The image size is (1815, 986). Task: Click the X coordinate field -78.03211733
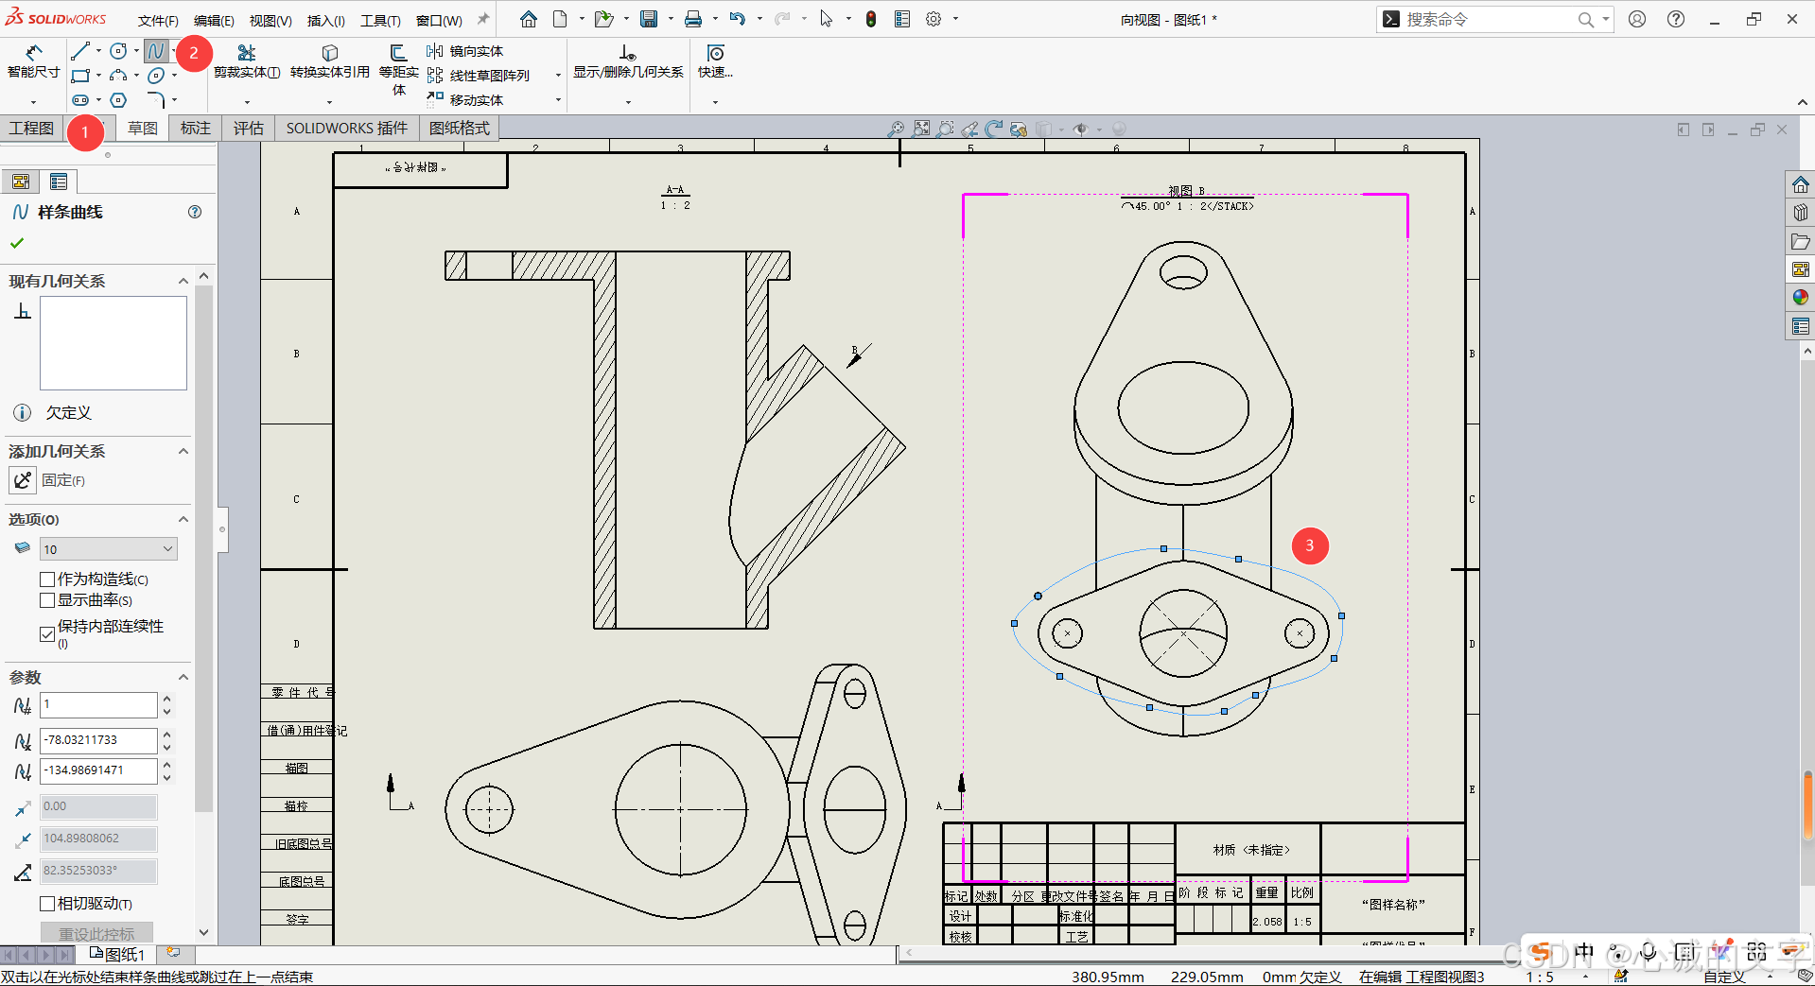(x=98, y=740)
